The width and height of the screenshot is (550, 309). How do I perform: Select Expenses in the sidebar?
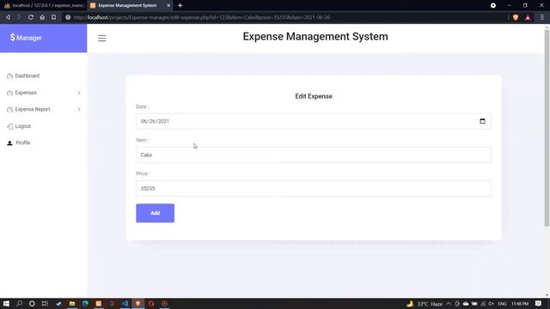[x=26, y=93]
